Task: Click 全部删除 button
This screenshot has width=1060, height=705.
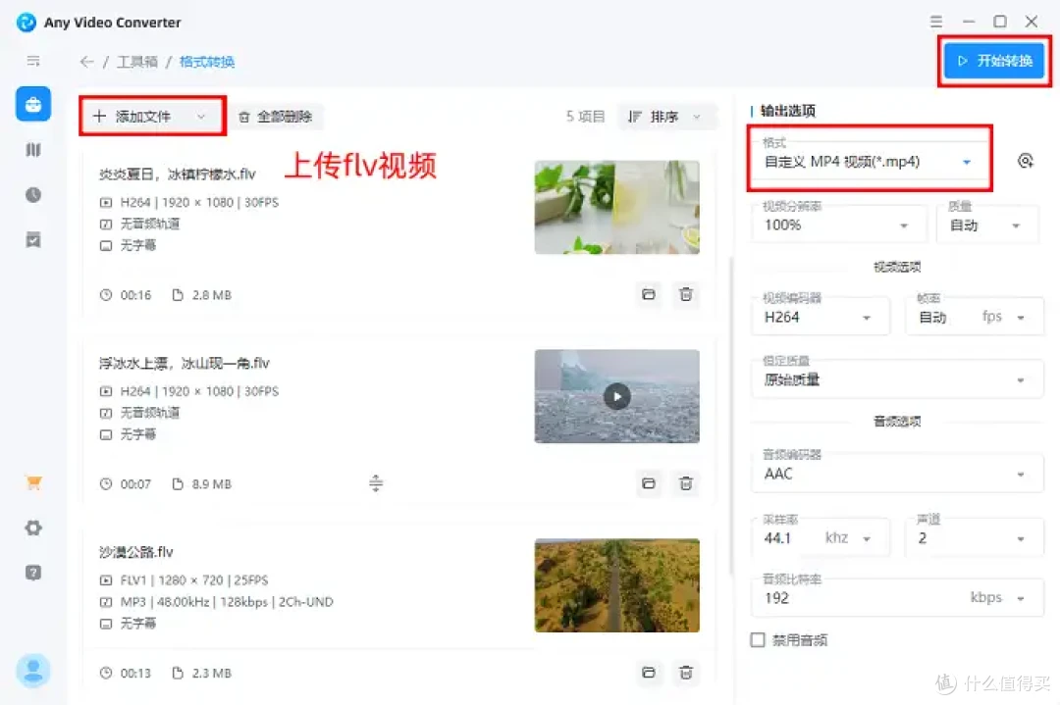Action: (x=276, y=117)
